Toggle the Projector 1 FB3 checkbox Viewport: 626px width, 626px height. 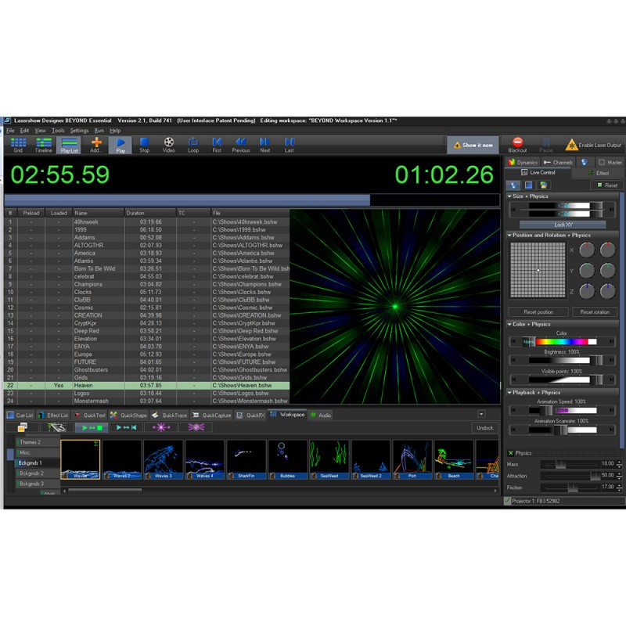click(508, 501)
